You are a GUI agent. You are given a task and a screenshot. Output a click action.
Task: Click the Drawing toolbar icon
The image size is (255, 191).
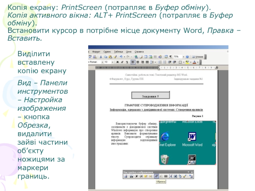point(160,57)
